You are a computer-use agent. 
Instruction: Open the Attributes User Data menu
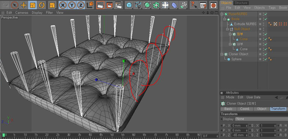pos(253,97)
